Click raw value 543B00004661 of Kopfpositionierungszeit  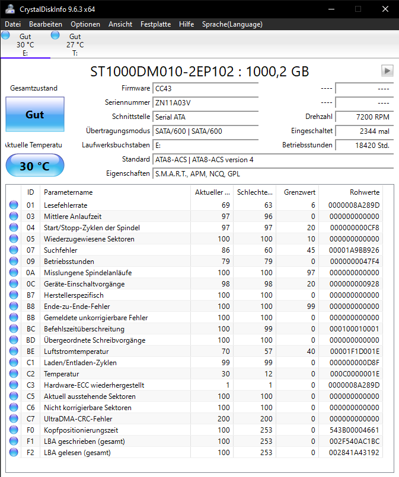click(354, 430)
